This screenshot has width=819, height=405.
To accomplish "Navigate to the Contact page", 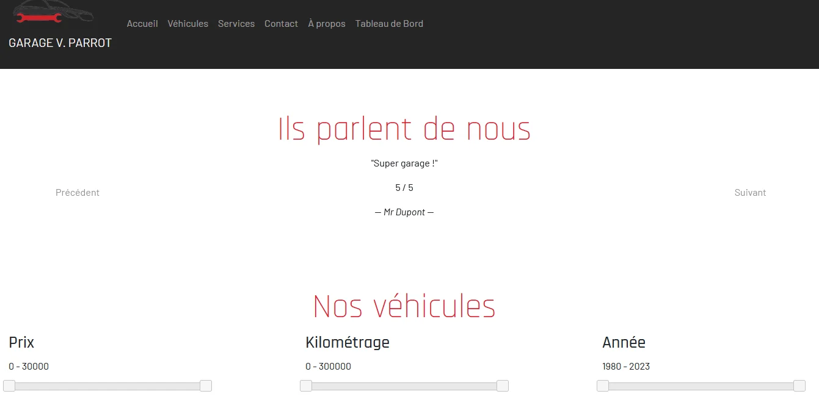I will click(281, 24).
